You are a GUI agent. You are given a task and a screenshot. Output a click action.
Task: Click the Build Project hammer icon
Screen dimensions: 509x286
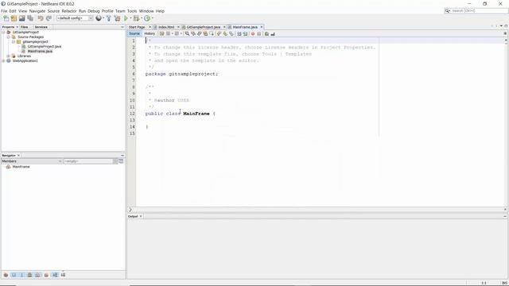click(x=109, y=18)
